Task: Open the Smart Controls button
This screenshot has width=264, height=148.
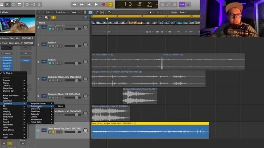Action: (x=27, y=5)
